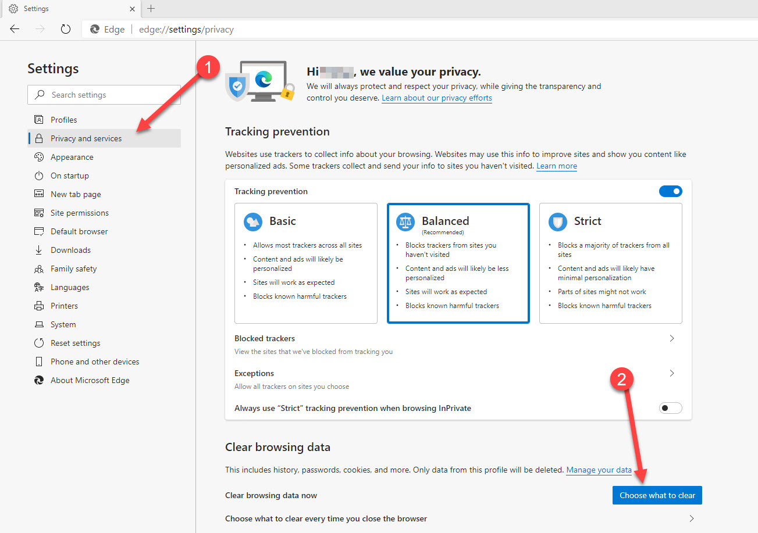Click the Profiles icon in the sidebar
This screenshot has height=533, width=758.
point(39,120)
